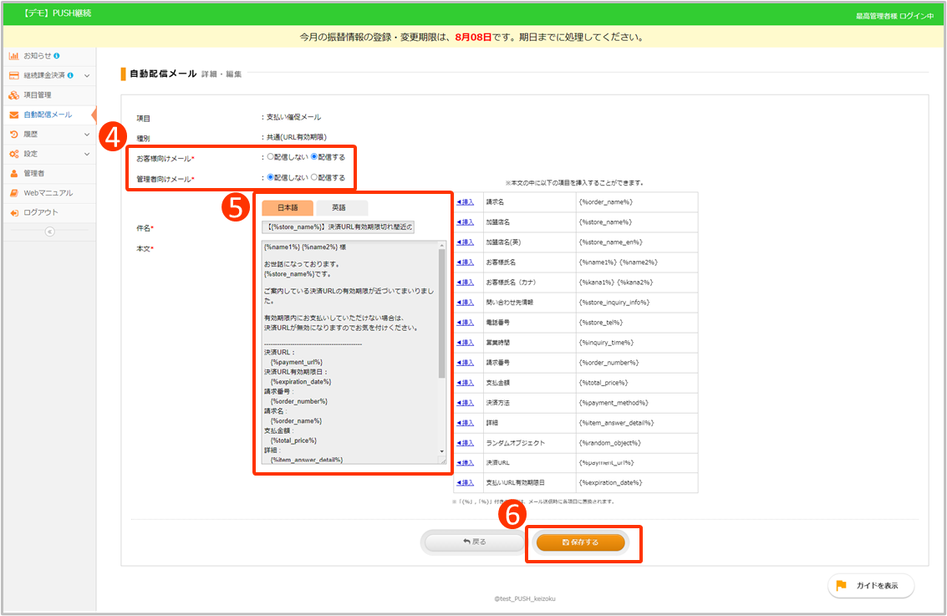This screenshot has width=947, height=616.
Task: Click the 継続課金決済 credit card icon
Action: 13,75
